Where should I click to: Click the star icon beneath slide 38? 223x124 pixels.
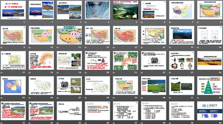click(142, 123)
